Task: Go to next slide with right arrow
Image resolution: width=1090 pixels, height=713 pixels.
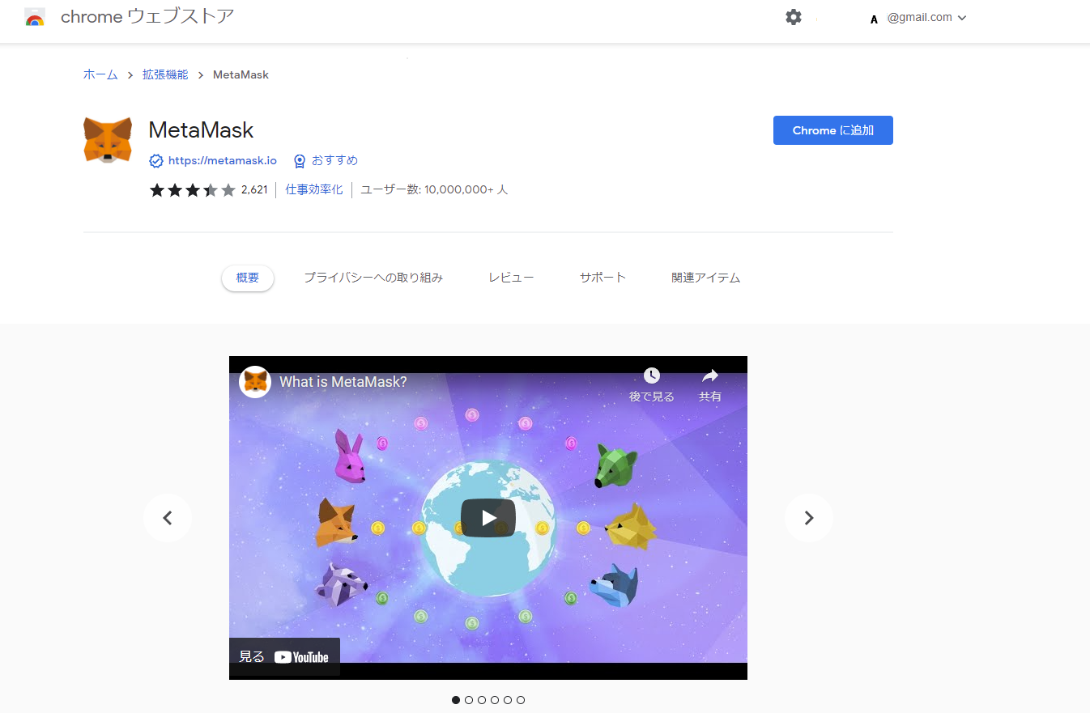Action: click(808, 518)
